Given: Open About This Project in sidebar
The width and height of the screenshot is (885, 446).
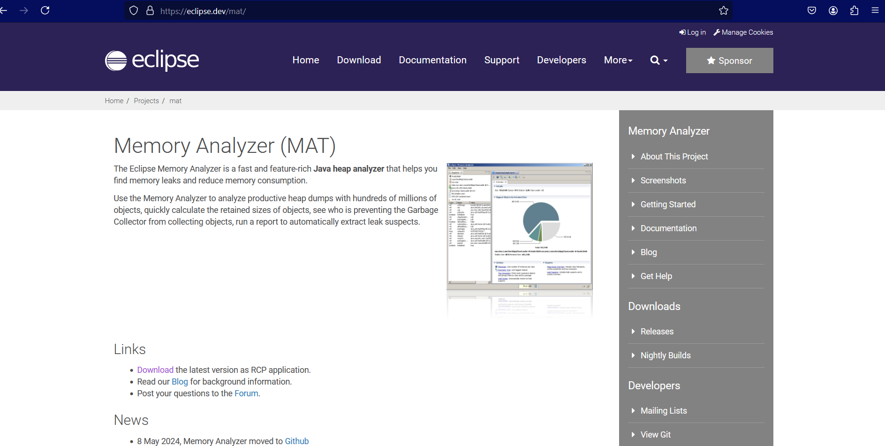Looking at the screenshot, I should tap(674, 157).
